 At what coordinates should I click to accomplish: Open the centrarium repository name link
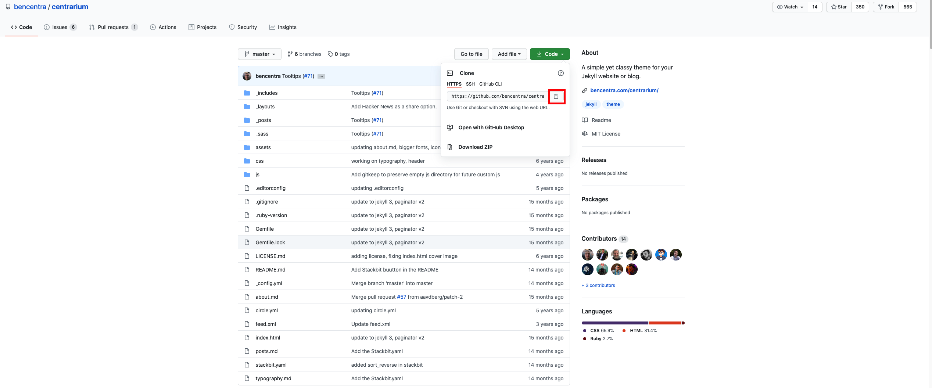pyautogui.click(x=70, y=7)
